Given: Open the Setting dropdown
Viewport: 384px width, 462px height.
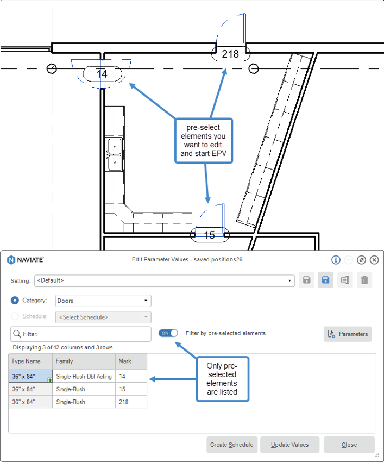Looking at the screenshot, I should point(290,280).
